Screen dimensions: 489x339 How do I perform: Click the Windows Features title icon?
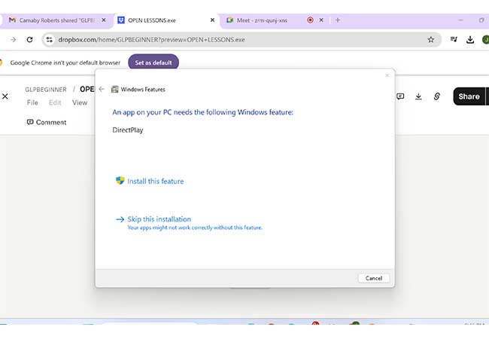[115, 90]
